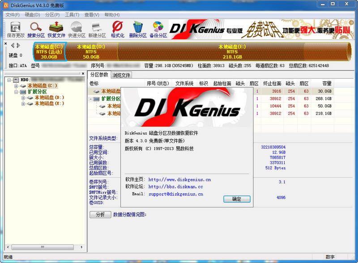The image size is (358, 263).
Task: Open the Tools (工具) menu
Action: (x=72, y=15)
